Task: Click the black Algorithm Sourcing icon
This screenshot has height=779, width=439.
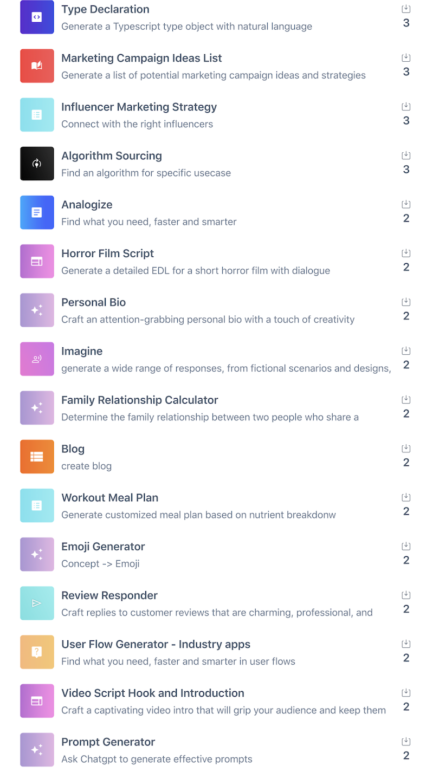Action: (37, 164)
